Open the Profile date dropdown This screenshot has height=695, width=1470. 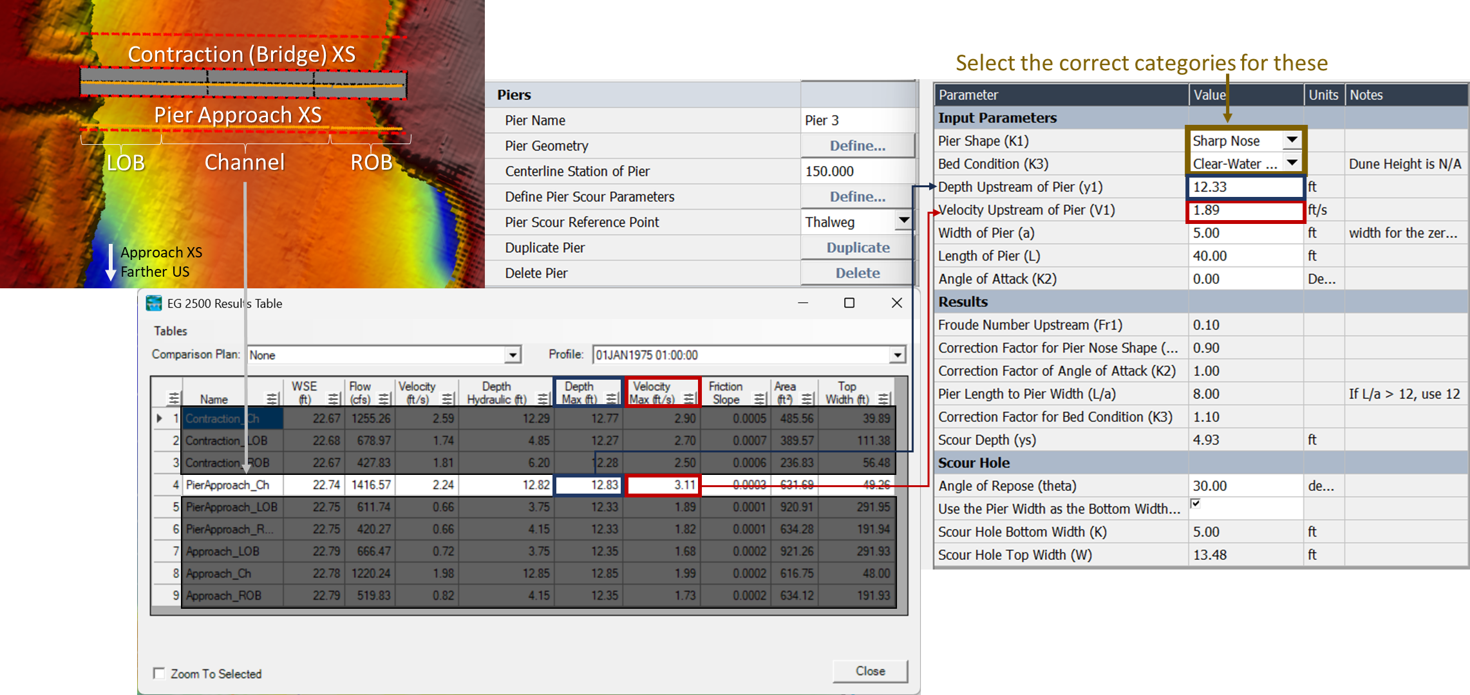coord(897,355)
